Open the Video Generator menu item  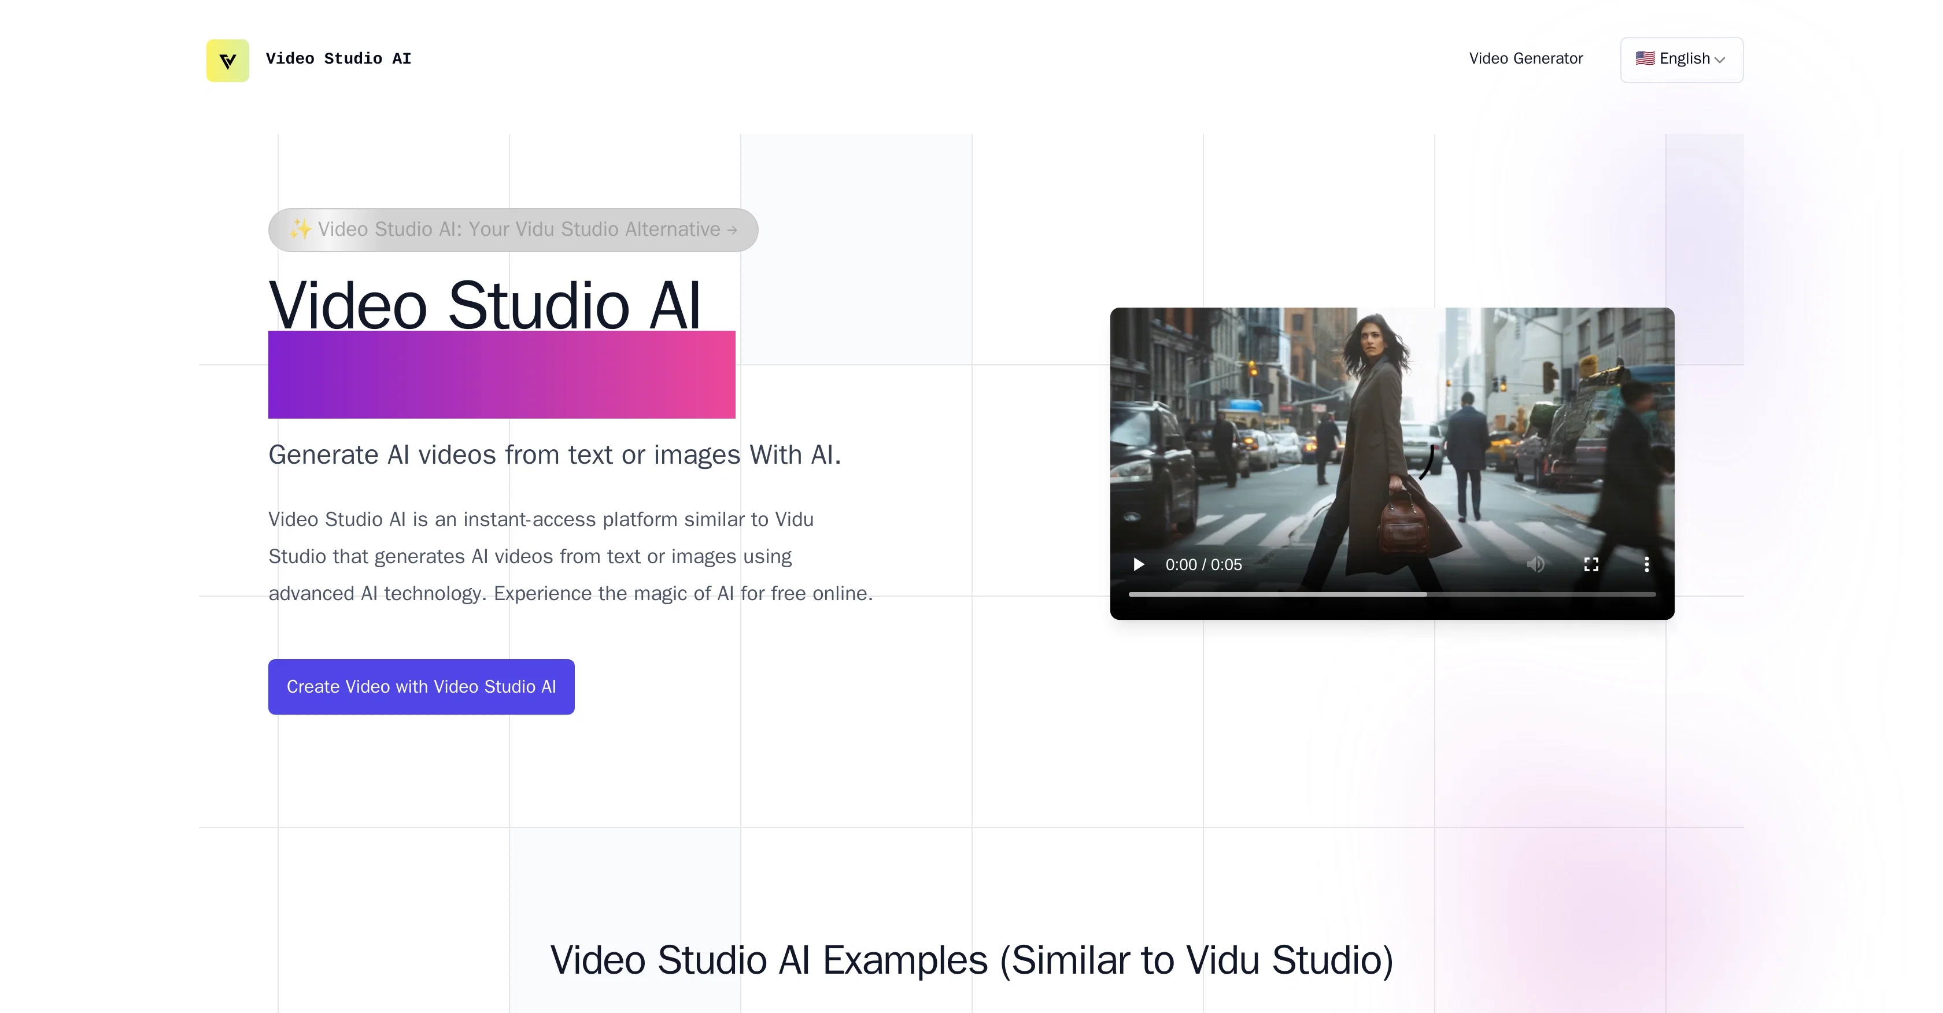tap(1525, 59)
